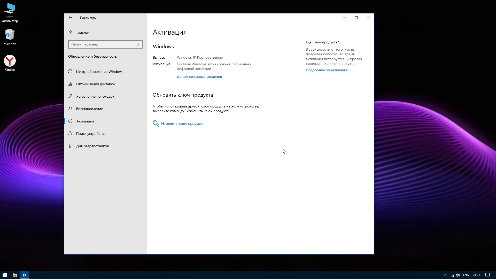
Task: Click the back arrow in Settings
Action: coord(70,18)
